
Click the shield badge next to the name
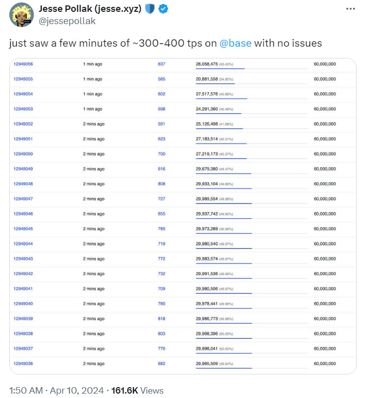pos(150,9)
